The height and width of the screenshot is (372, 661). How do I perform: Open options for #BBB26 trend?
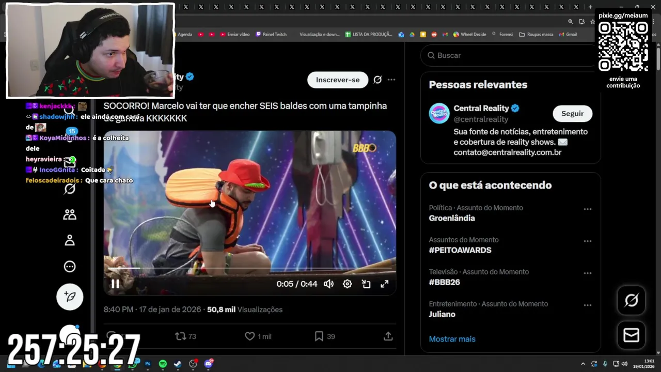[587, 273]
